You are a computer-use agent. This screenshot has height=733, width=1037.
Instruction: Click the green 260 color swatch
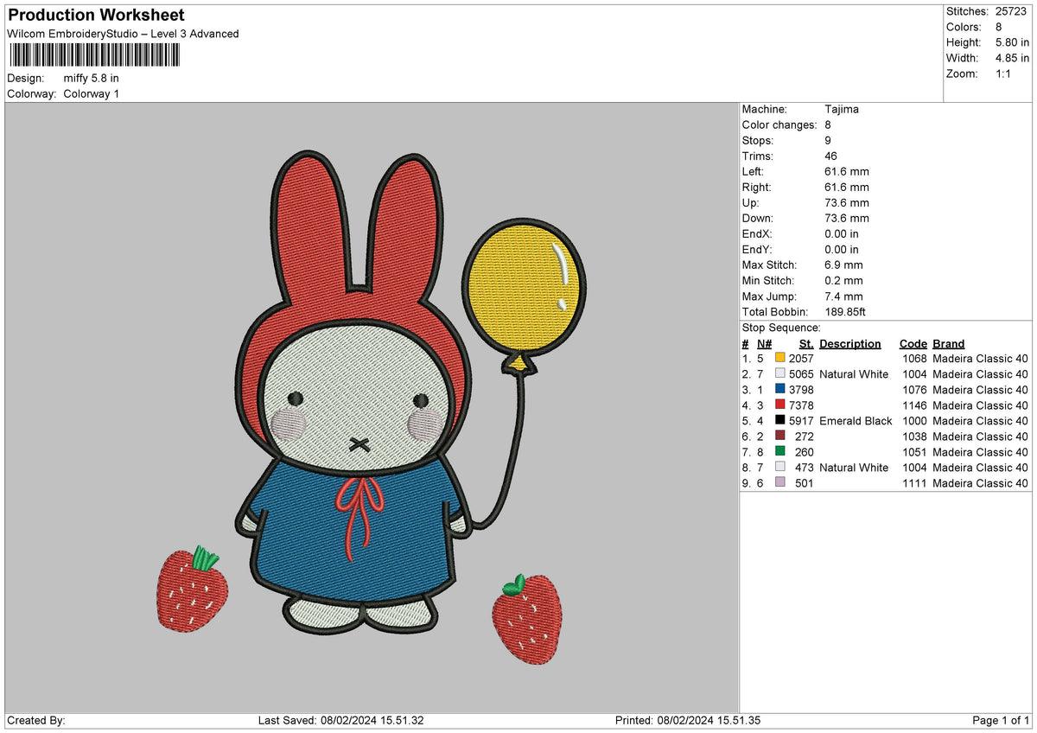[780, 452]
